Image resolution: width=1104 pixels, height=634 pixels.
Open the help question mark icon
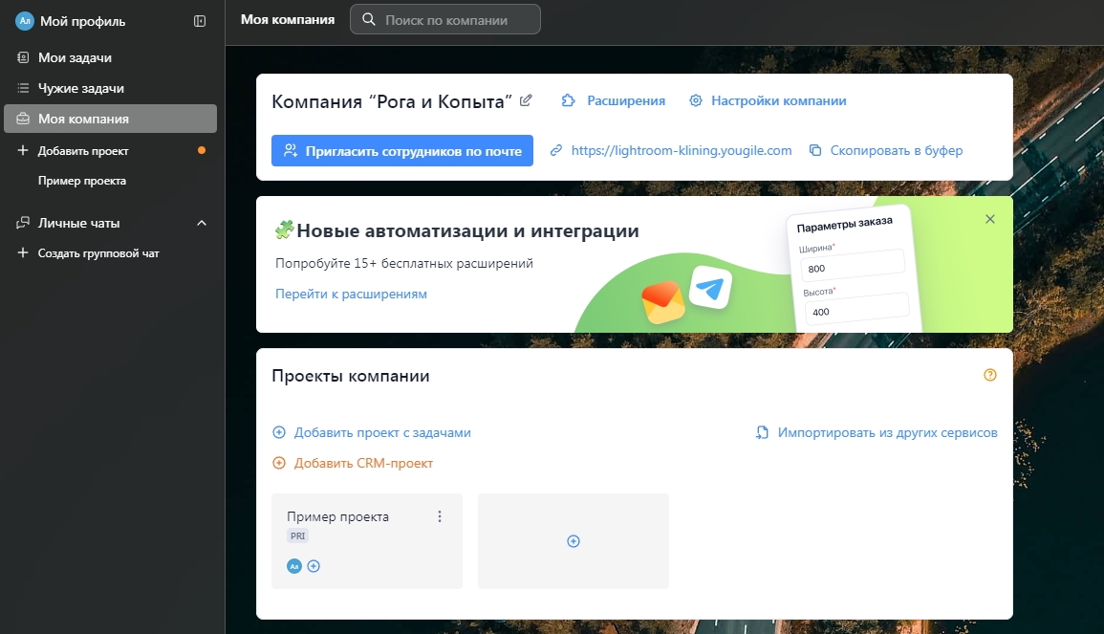[x=990, y=375]
